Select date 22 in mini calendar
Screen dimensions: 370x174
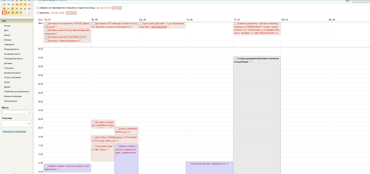pyautogui.click(x=13, y=8)
